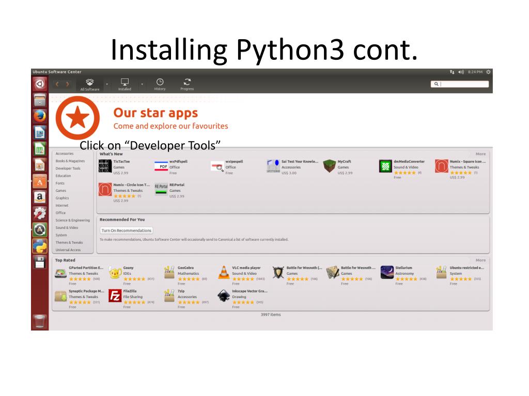Click the Python icon in the launcher

[x=40, y=246]
